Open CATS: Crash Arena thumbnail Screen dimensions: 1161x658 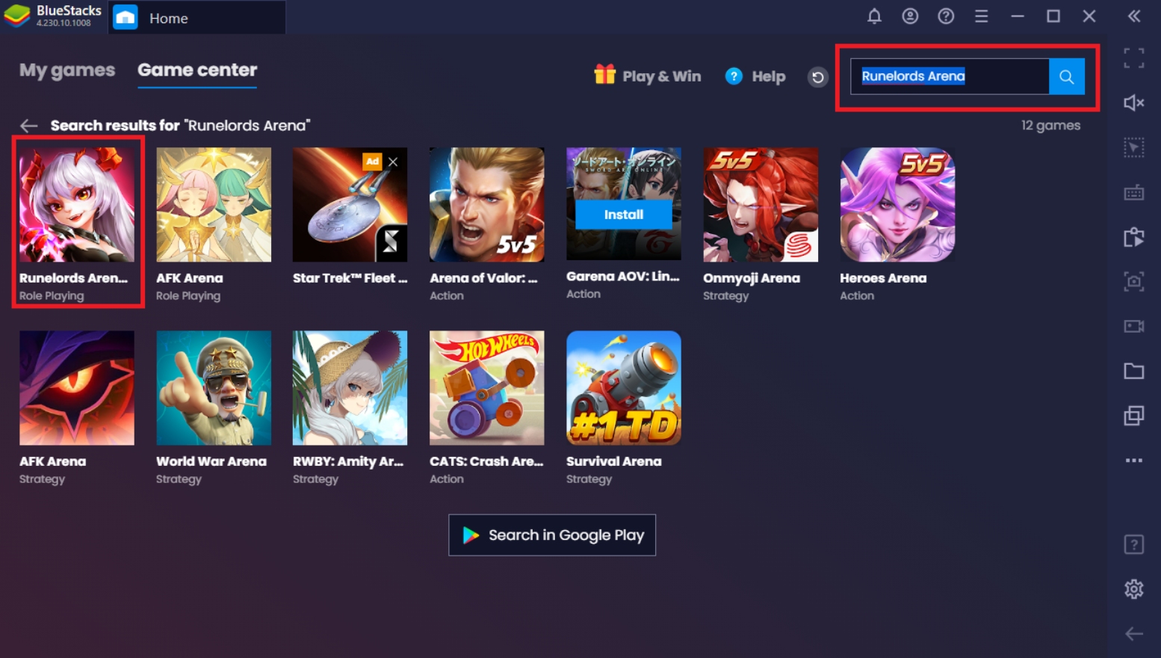[x=487, y=388]
